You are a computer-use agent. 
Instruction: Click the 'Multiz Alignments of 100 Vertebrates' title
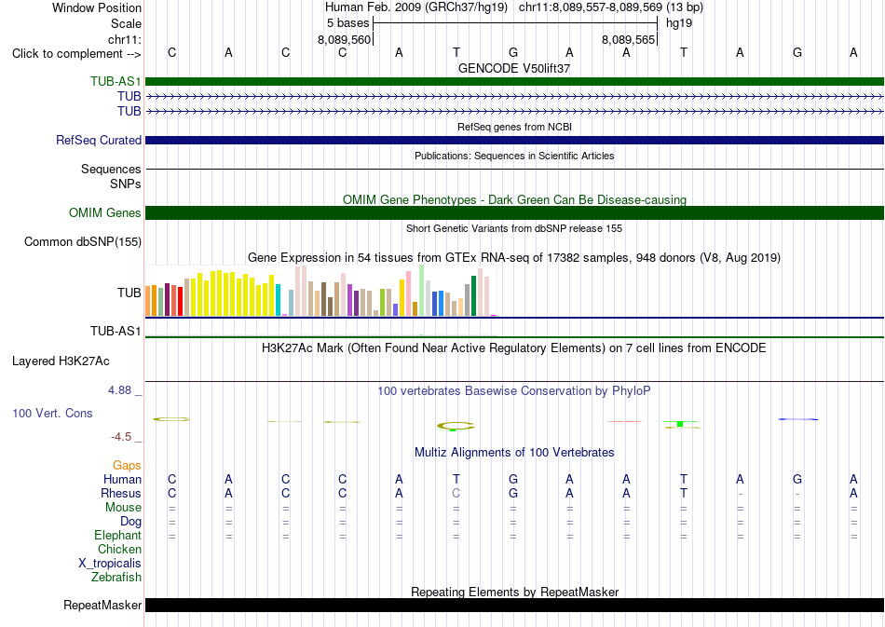click(x=514, y=452)
